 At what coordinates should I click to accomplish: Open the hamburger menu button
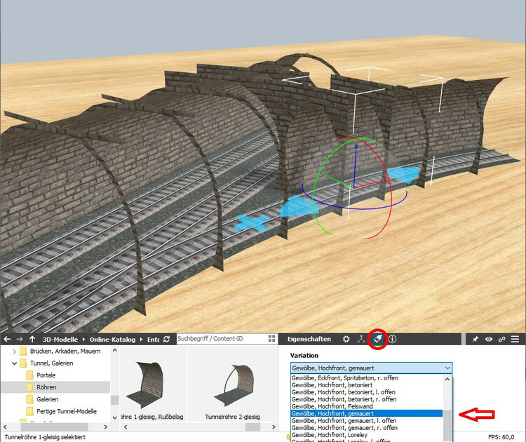point(515,339)
